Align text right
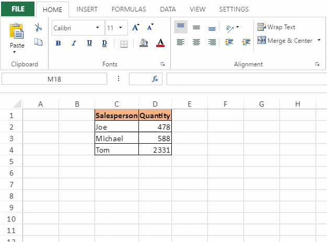This screenshot has height=242, width=327. pyautogui.click(x=212, y=42)
